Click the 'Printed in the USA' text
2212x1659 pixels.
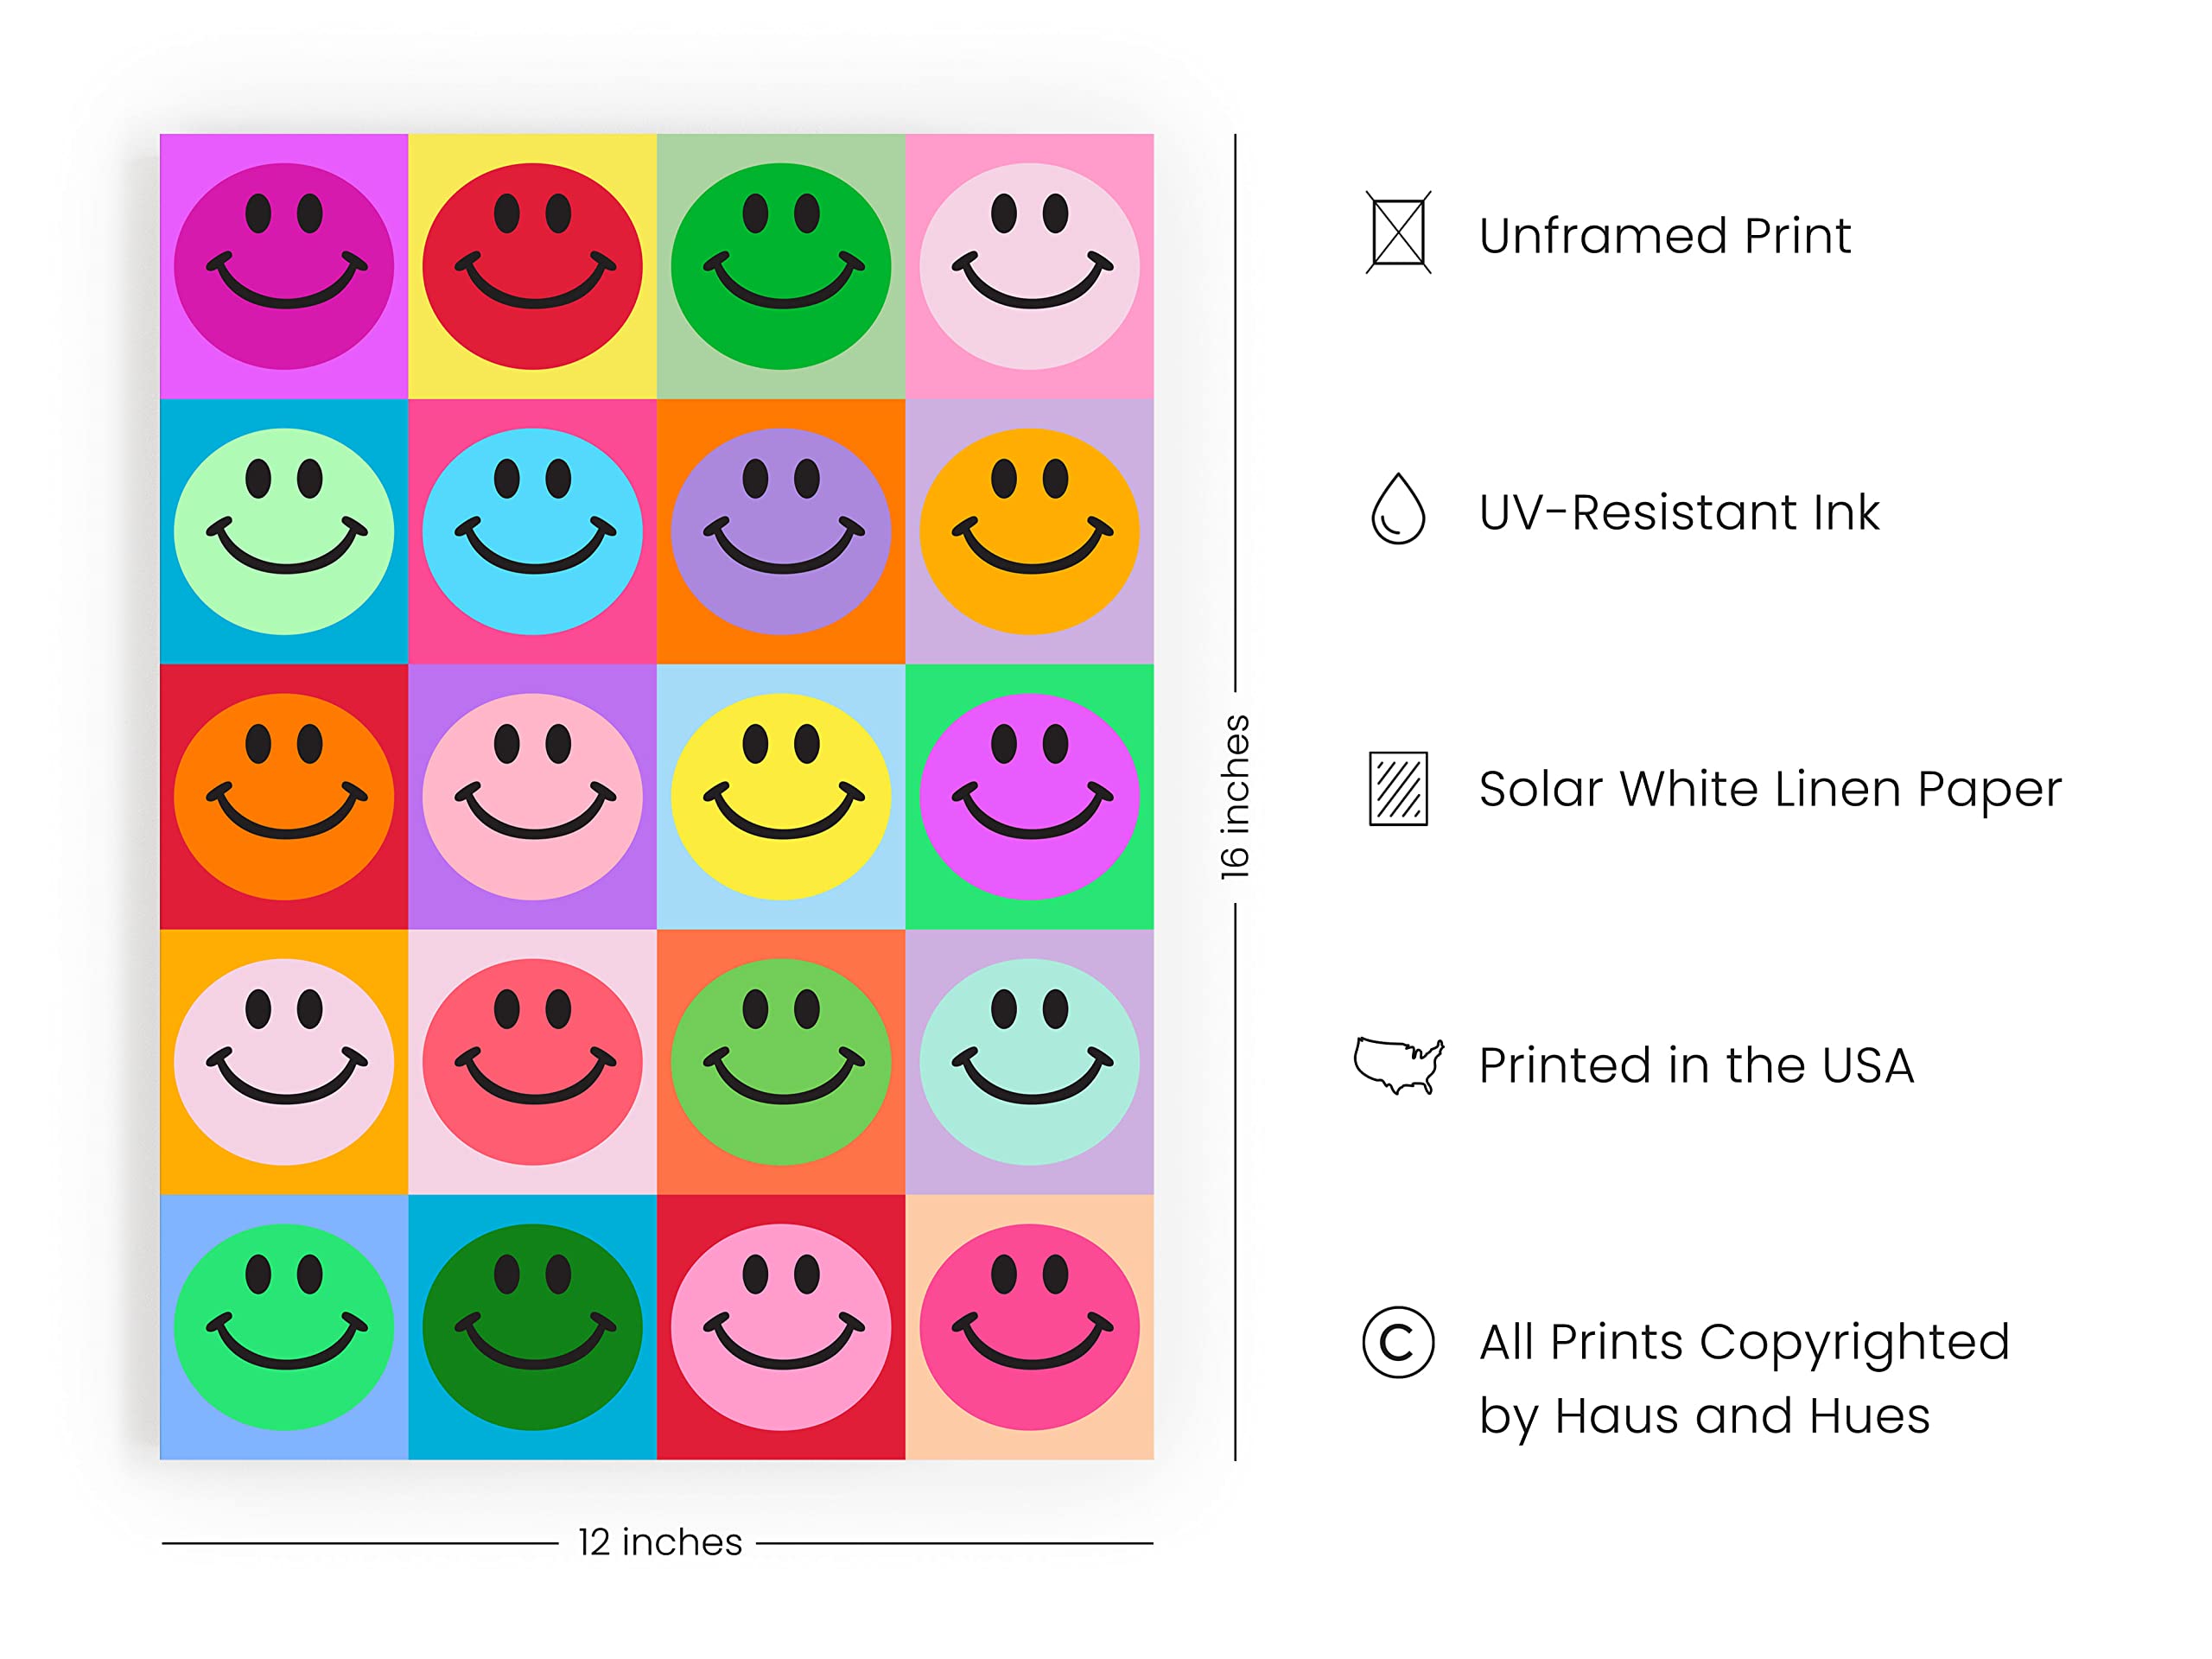pos(1696,1065)
